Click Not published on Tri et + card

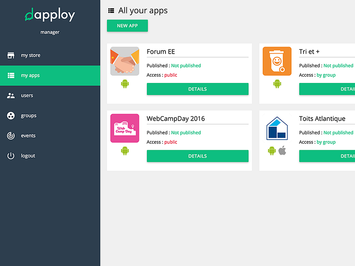click(x=338, y=66)
